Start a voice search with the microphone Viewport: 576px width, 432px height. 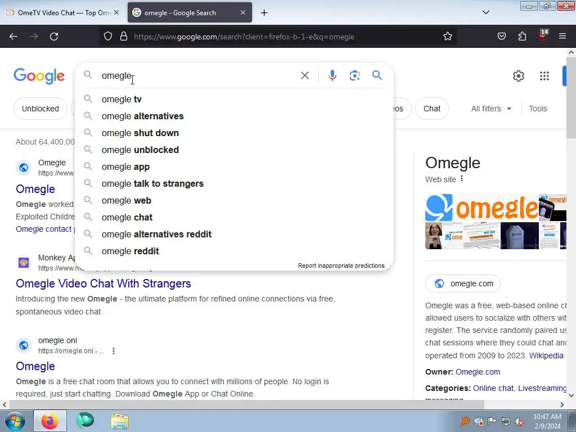click(332, 75)
